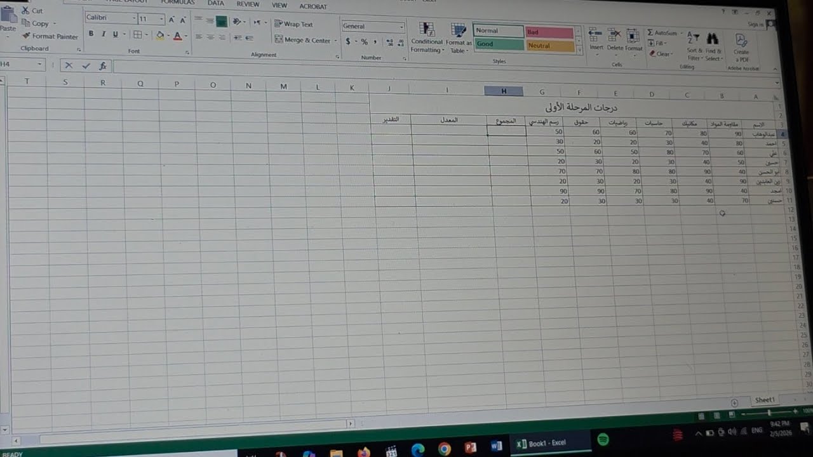
Task: Toggle Bold formatting
Action: (91, 34)
